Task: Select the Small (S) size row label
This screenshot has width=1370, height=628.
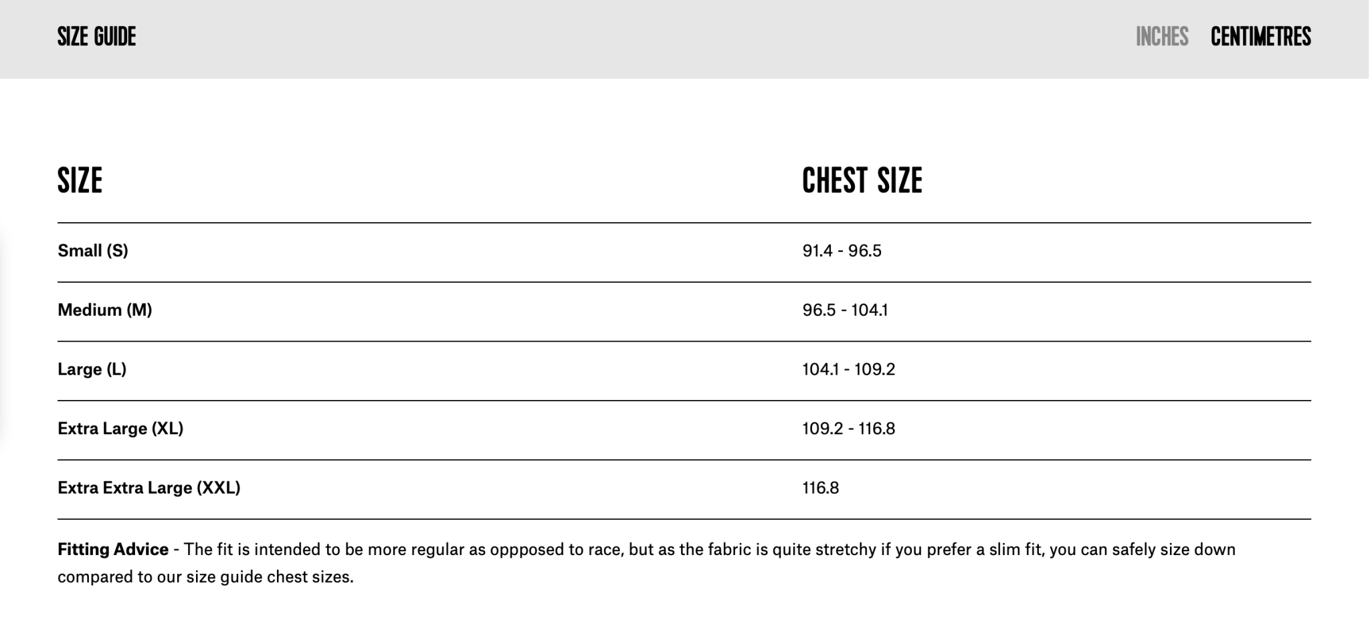Action: pyautogui.click(x=93, y=251)
